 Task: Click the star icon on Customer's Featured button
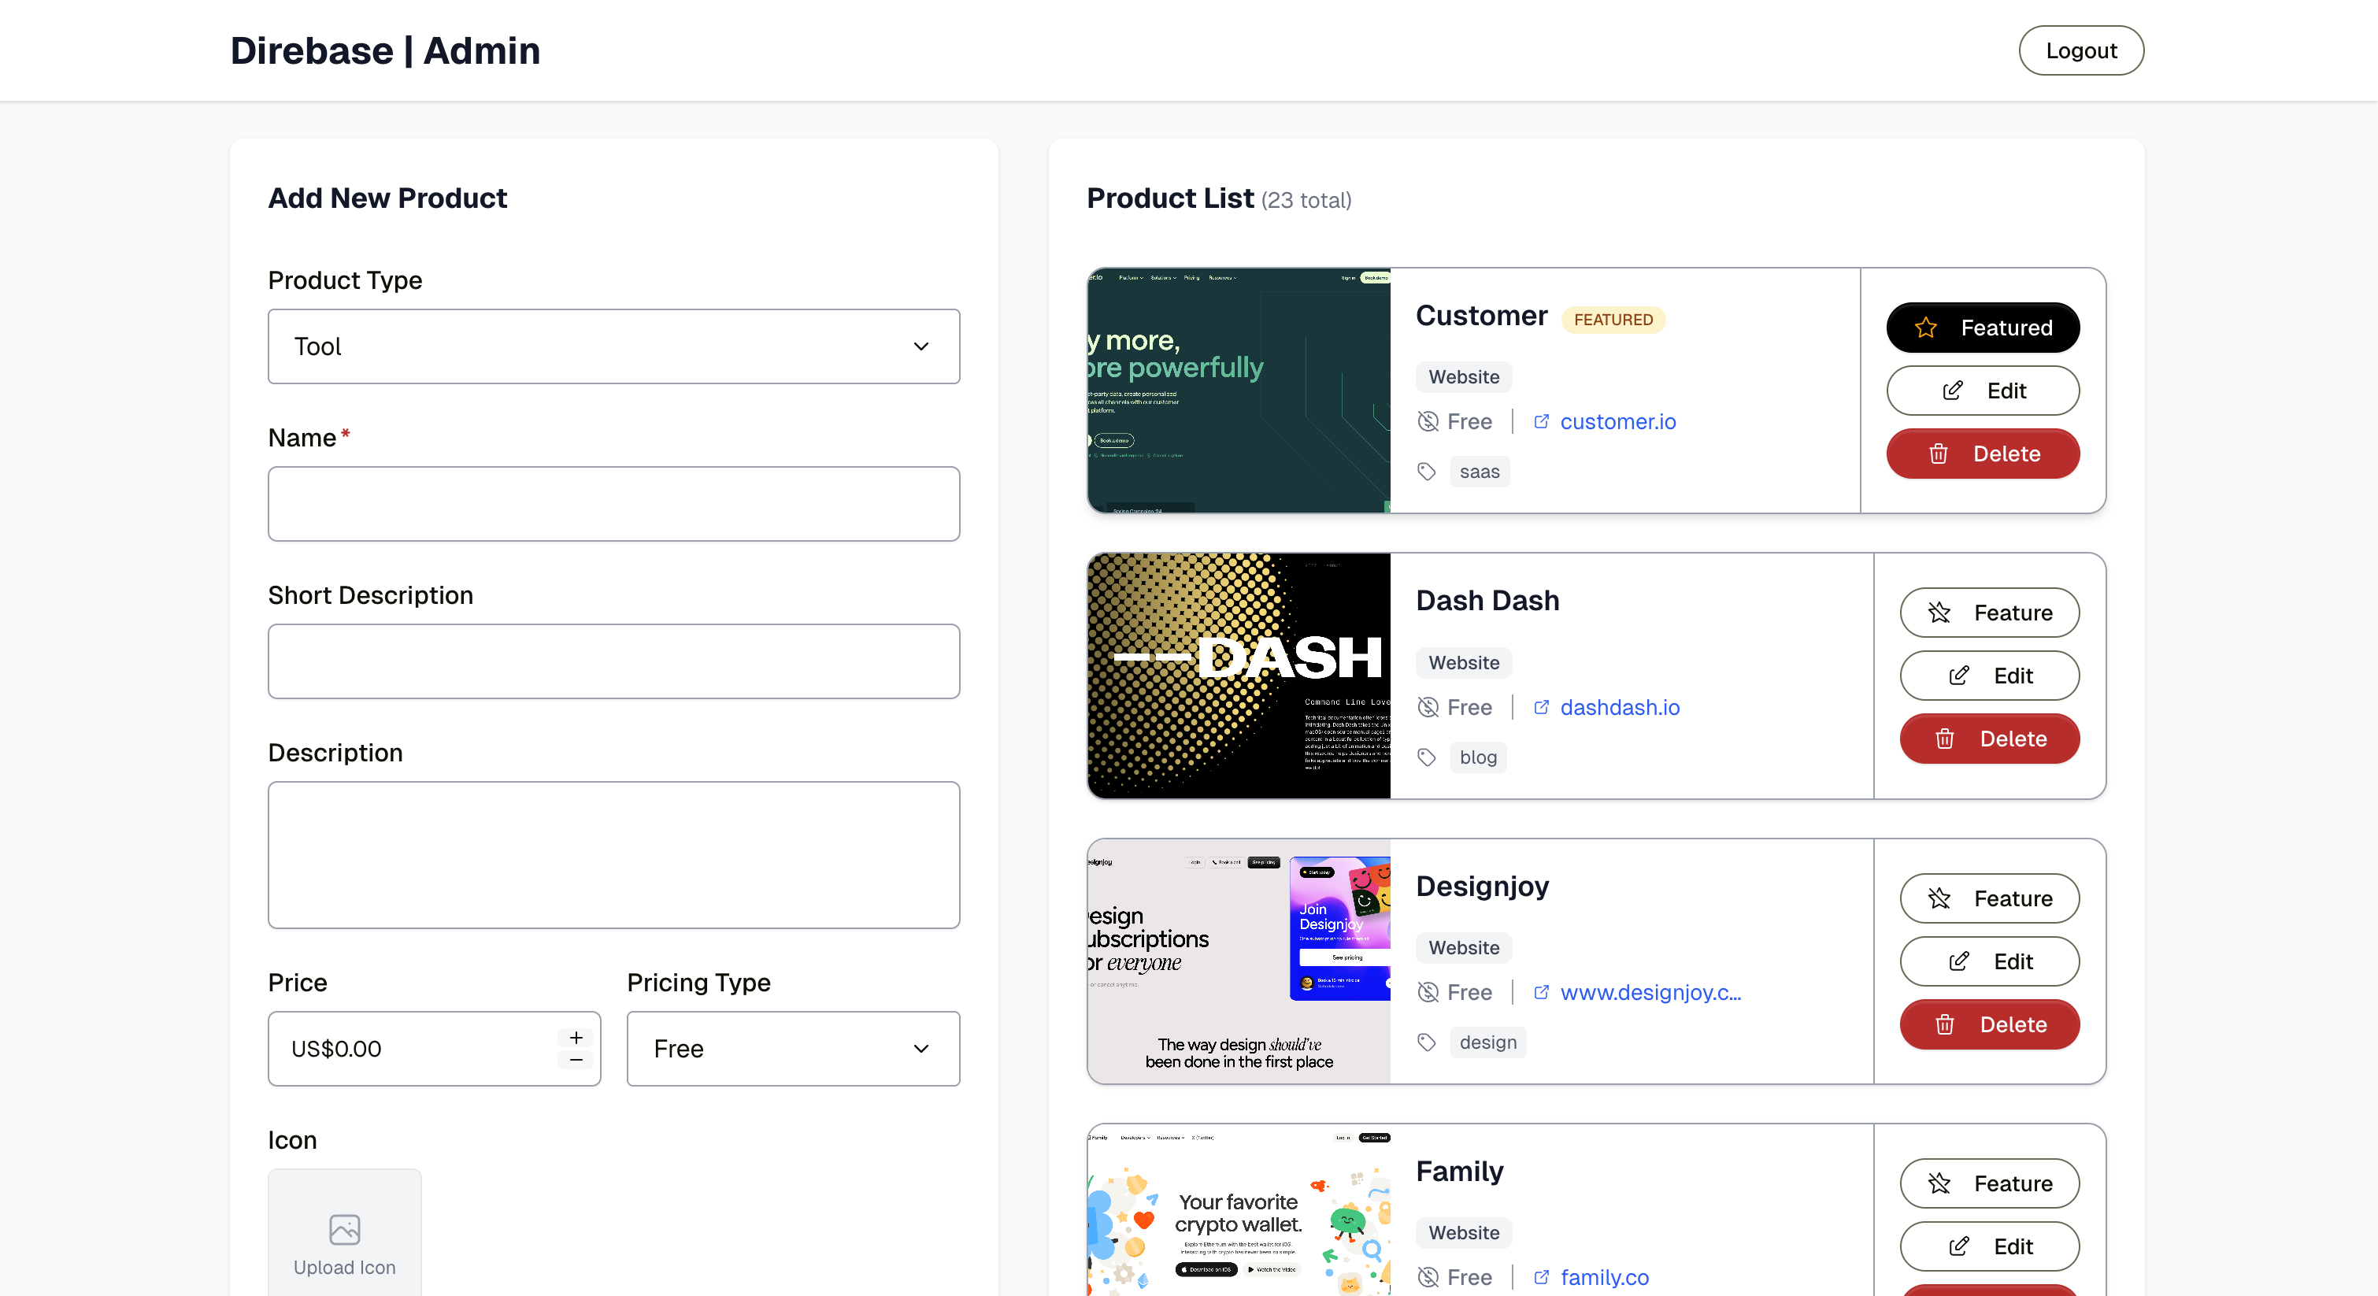[1926, 328]
